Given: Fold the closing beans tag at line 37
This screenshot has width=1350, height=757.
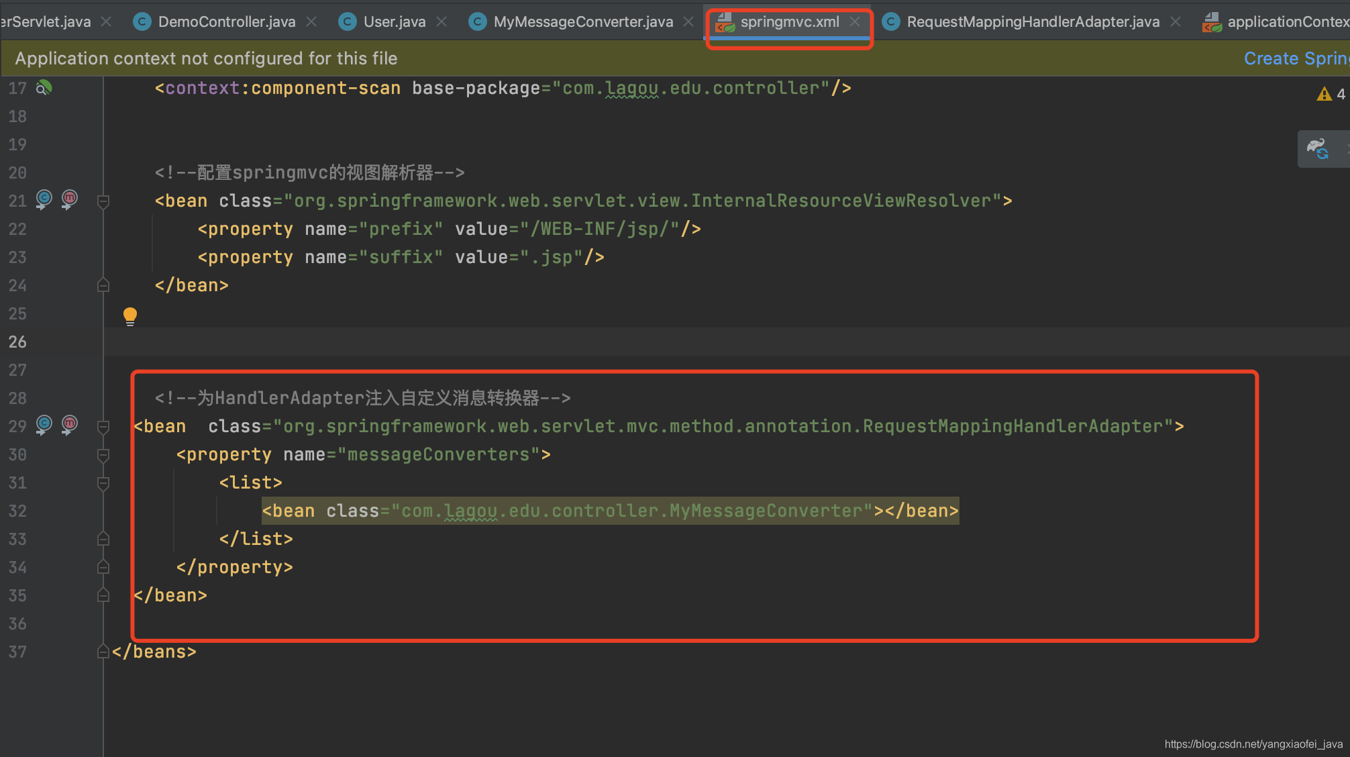Looking at the screenshot, I should click(103, 652).
